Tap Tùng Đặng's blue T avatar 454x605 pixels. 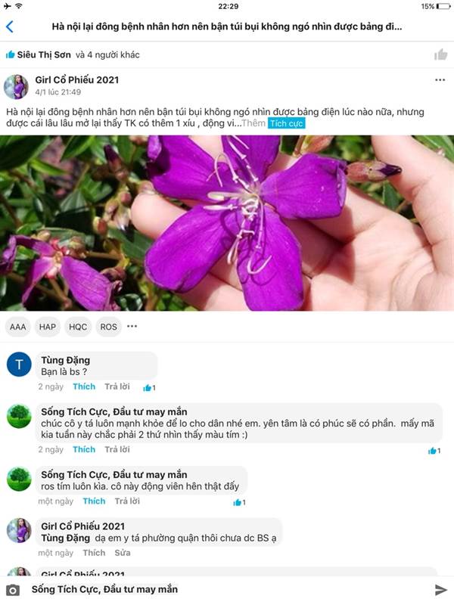(x=19, y=365)
